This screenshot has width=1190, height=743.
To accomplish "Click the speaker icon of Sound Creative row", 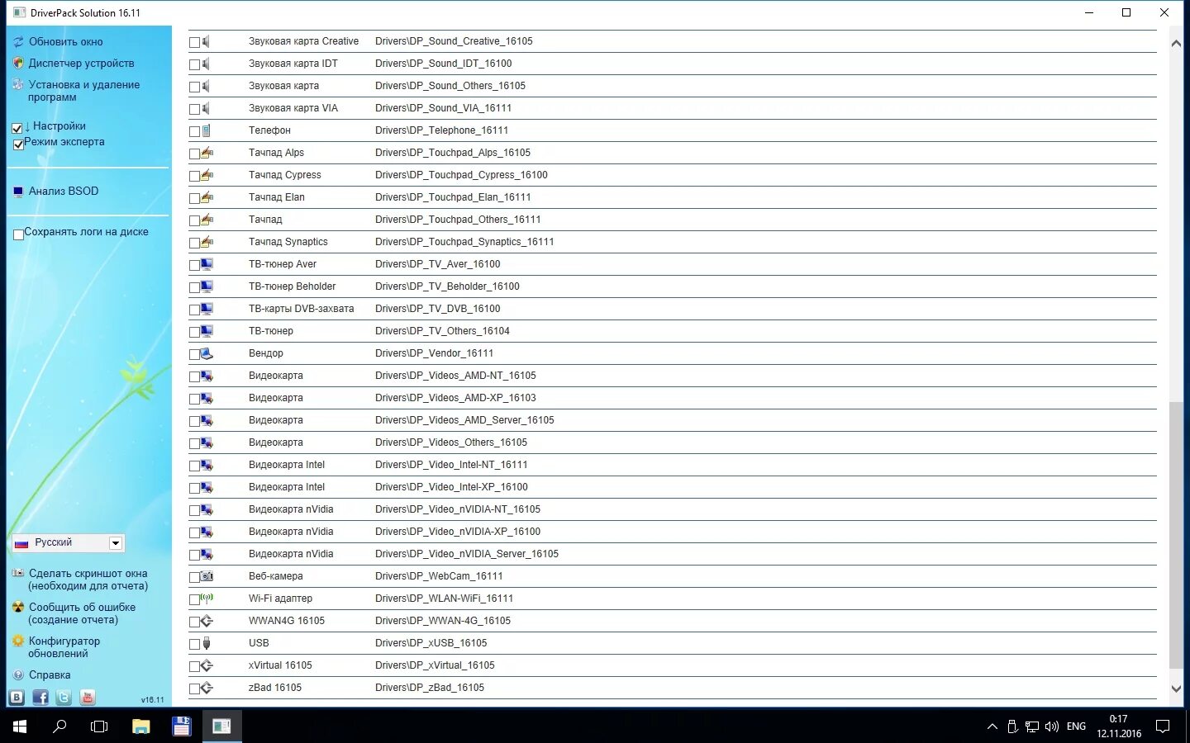I will tap(207, 41).
